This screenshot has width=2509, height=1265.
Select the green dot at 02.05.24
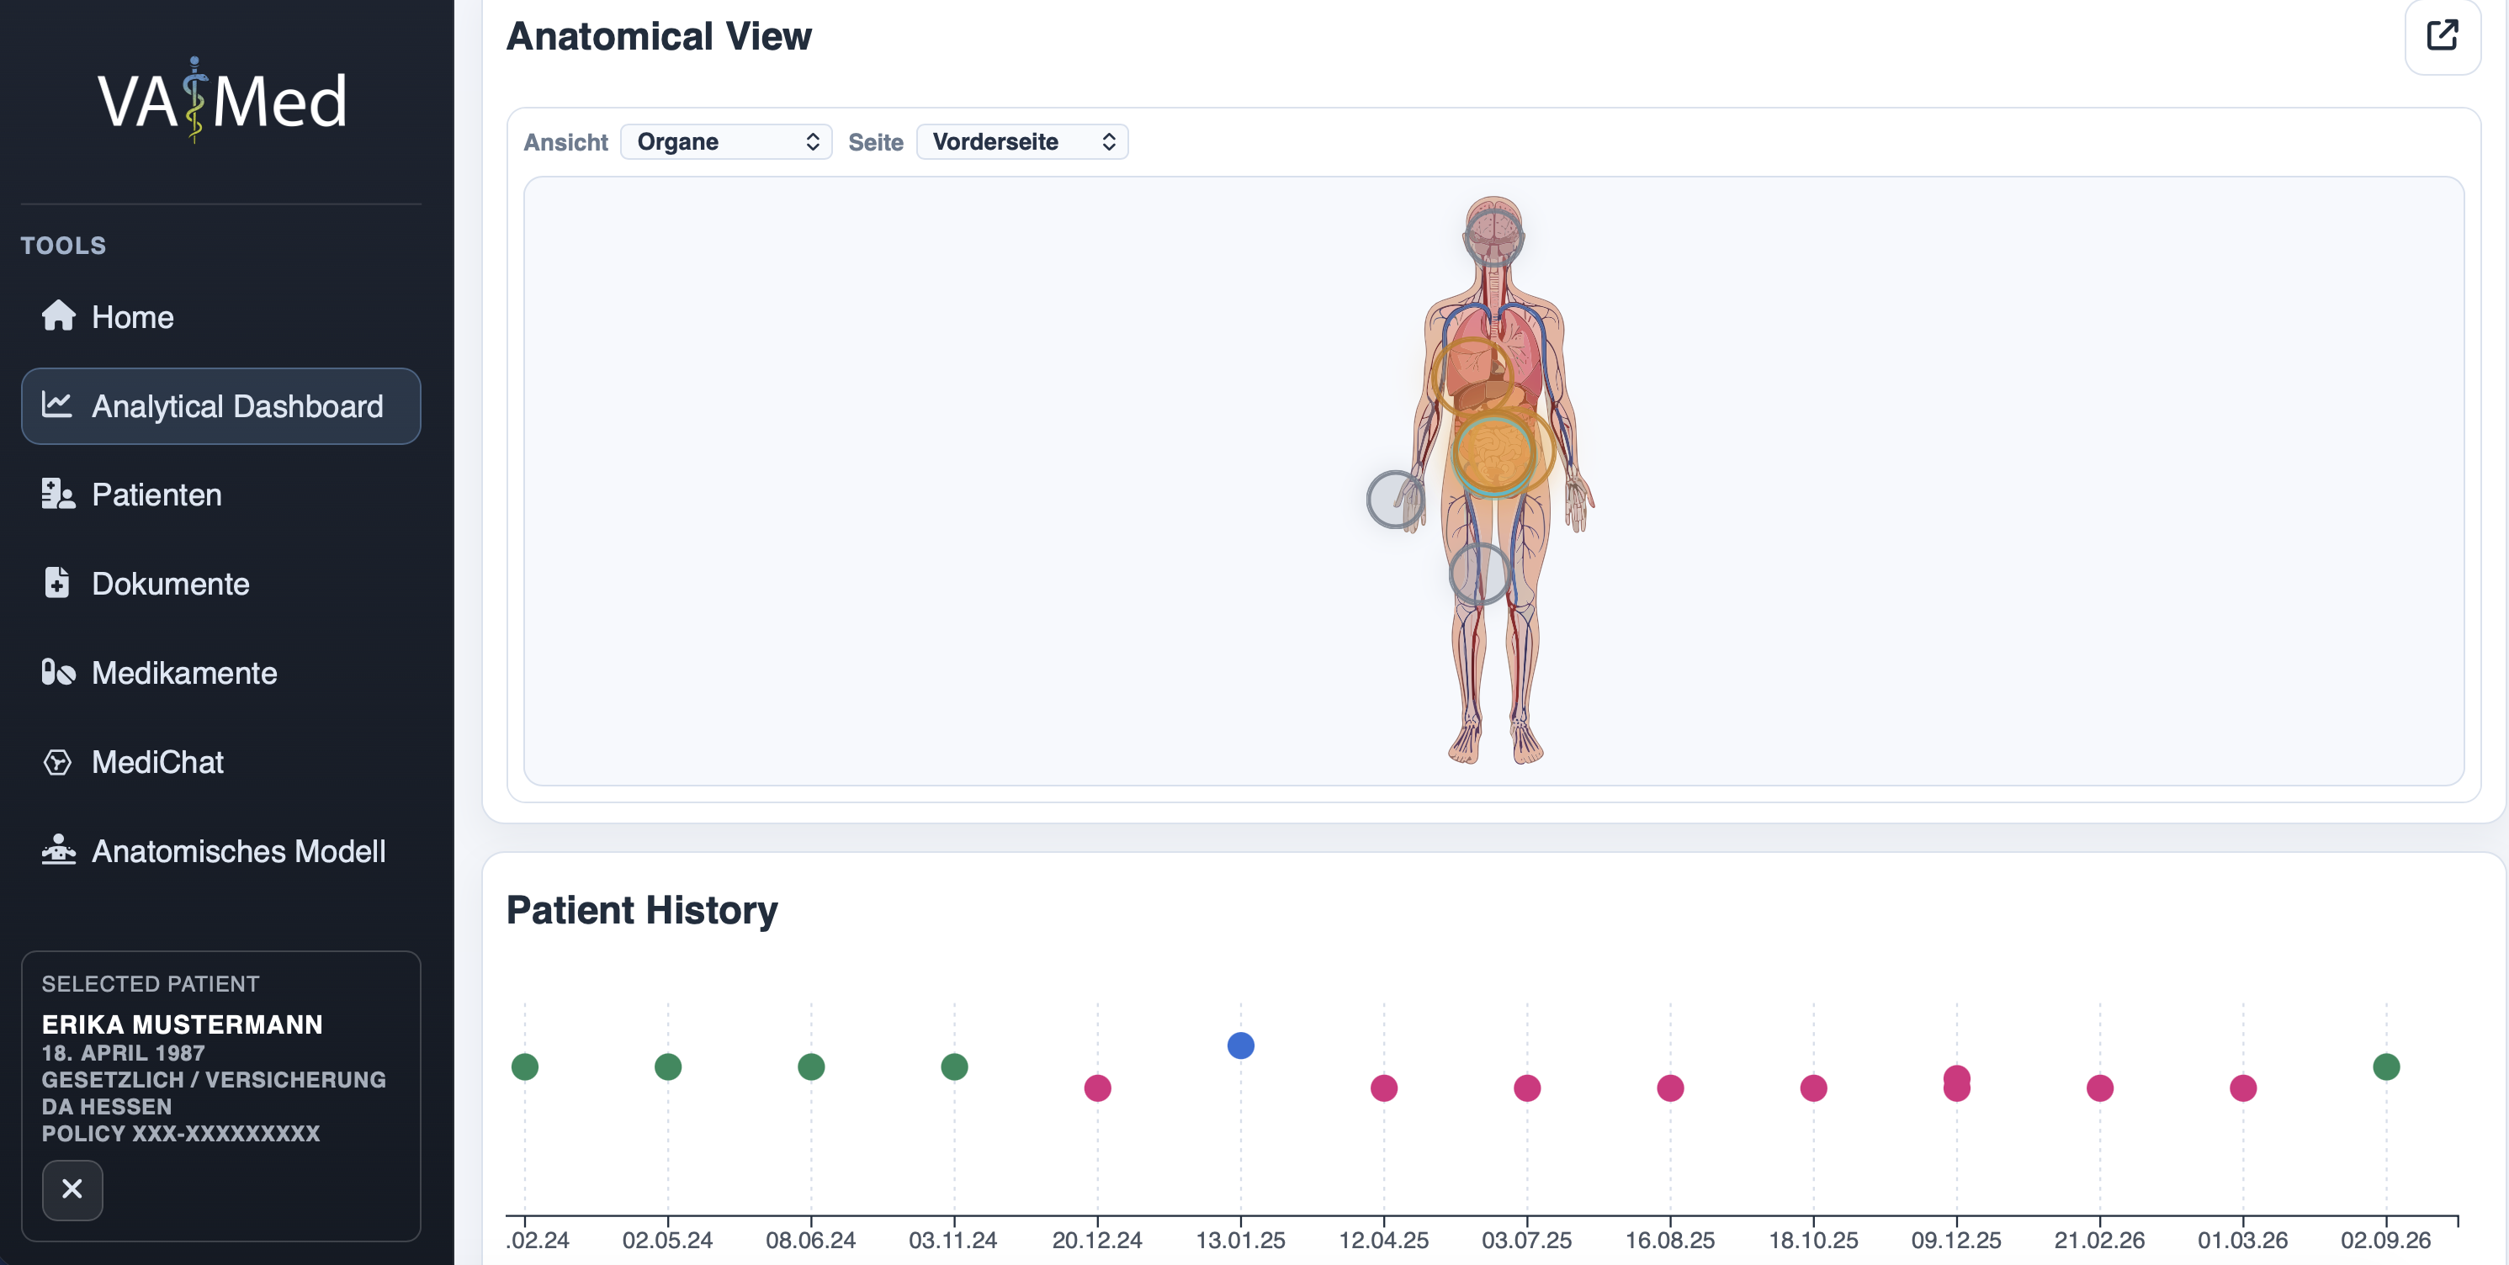(x=668, y=1067)
